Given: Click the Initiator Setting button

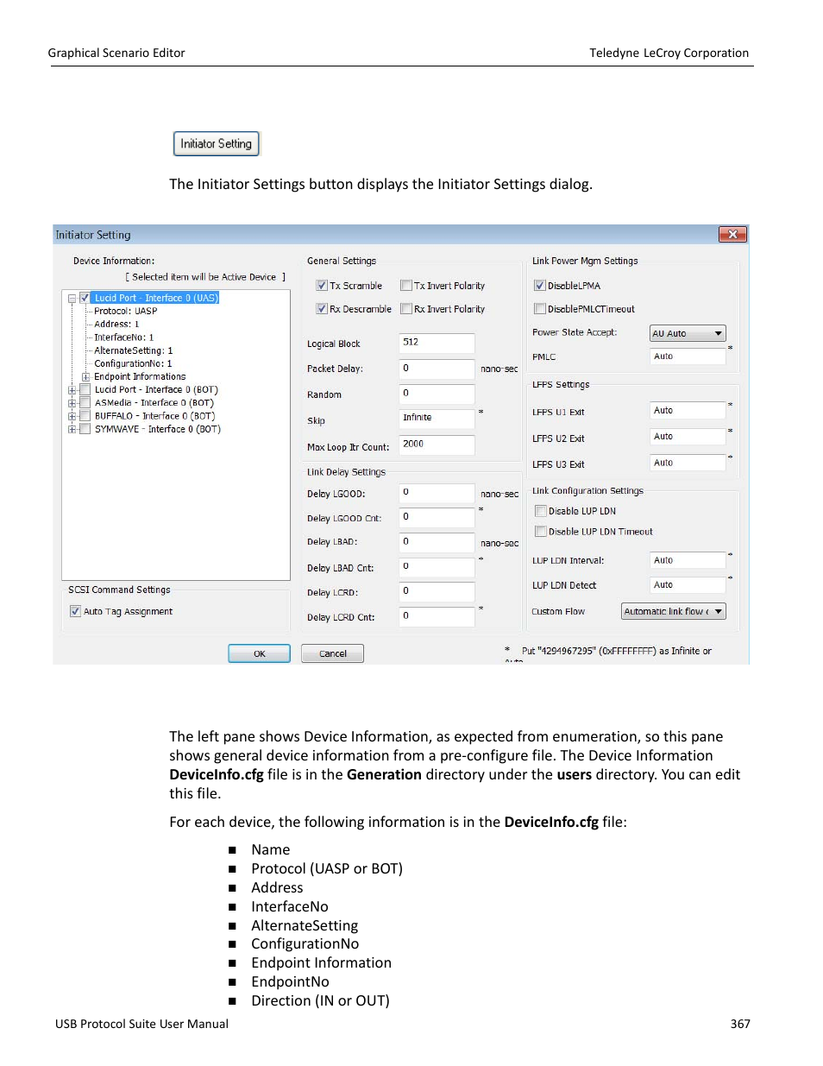Looking at the screenshot, I should pos(217,143).
